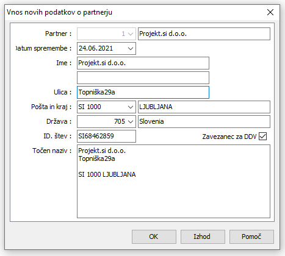285x256 pixels.
Task: Open the Datum spremembe date picker arrow
Action: 131,48
